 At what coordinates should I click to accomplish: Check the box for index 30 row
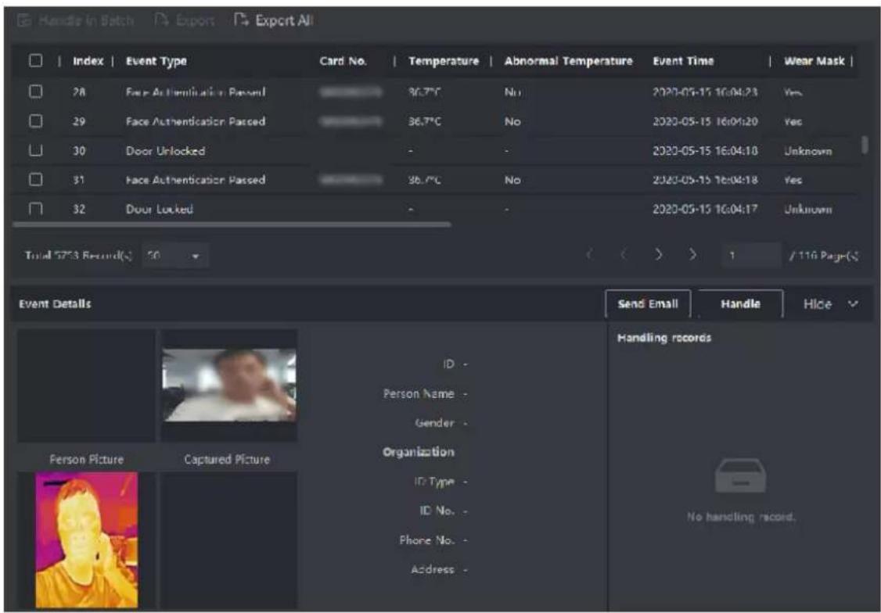35,150
